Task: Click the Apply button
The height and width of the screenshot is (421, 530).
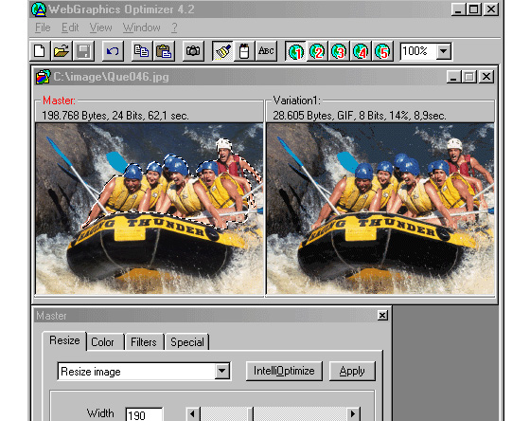Action: coord(352,371)
